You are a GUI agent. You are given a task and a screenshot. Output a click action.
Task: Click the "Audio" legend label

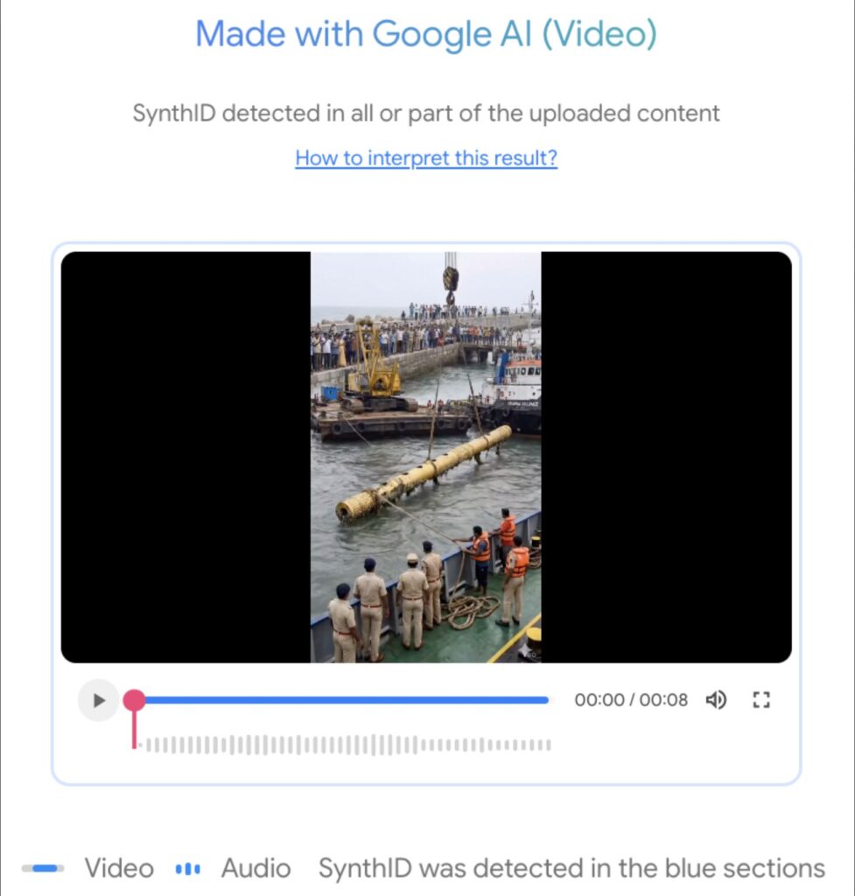tap(256, 869)
